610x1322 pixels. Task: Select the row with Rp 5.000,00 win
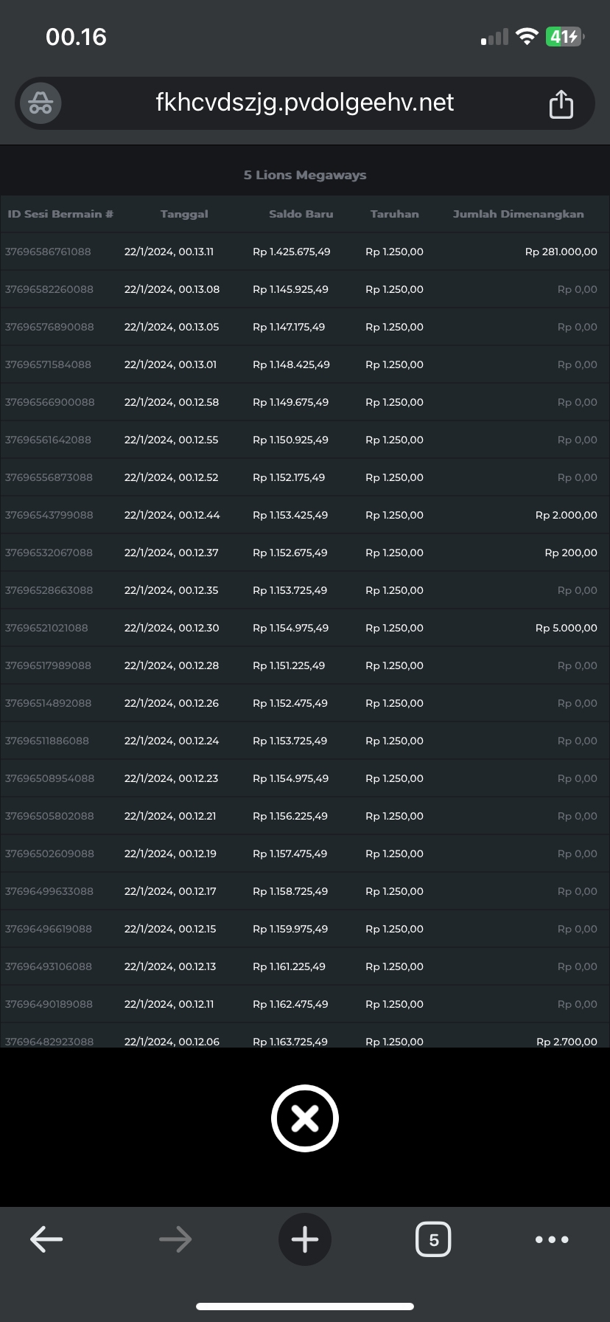[566, 628]
